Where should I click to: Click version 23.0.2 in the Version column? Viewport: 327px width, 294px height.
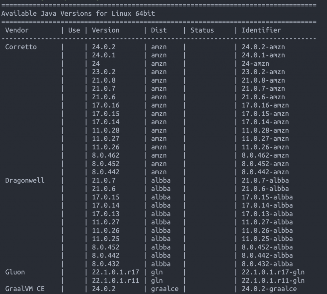click(104, 72)
